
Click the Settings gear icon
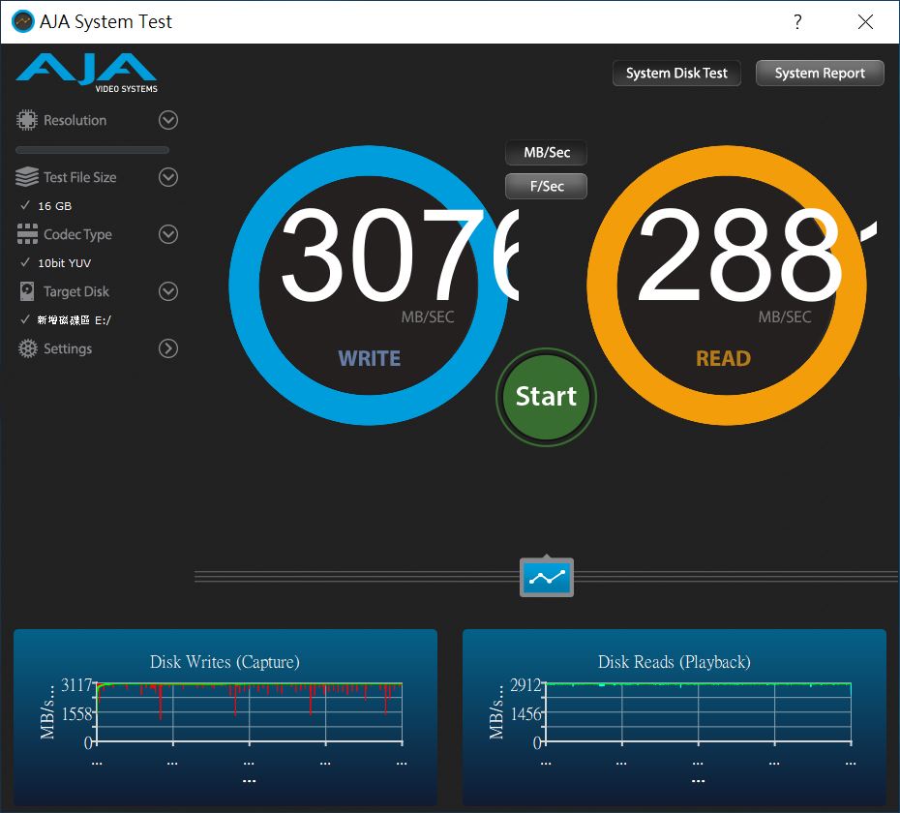point(27,348)
